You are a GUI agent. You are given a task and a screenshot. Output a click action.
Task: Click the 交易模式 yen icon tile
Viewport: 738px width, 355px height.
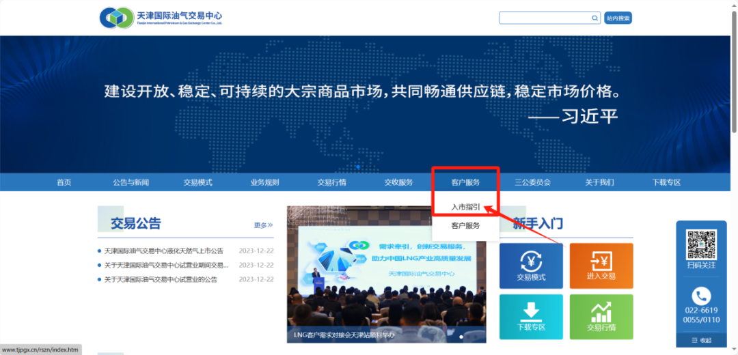(x=531, y=266)
